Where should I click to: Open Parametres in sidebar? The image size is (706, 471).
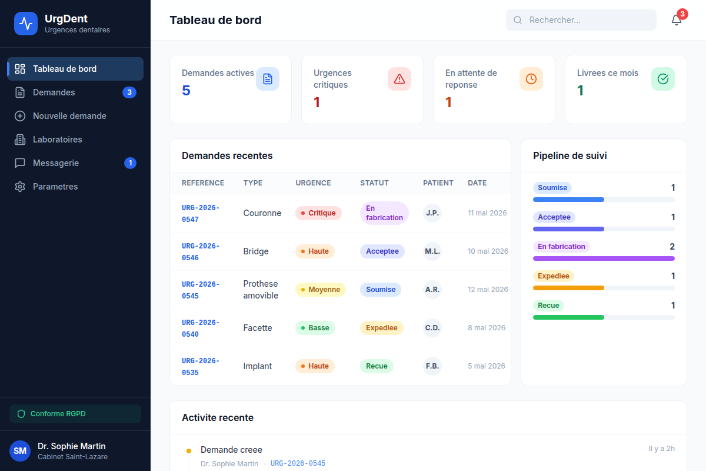tap(75, 187)
